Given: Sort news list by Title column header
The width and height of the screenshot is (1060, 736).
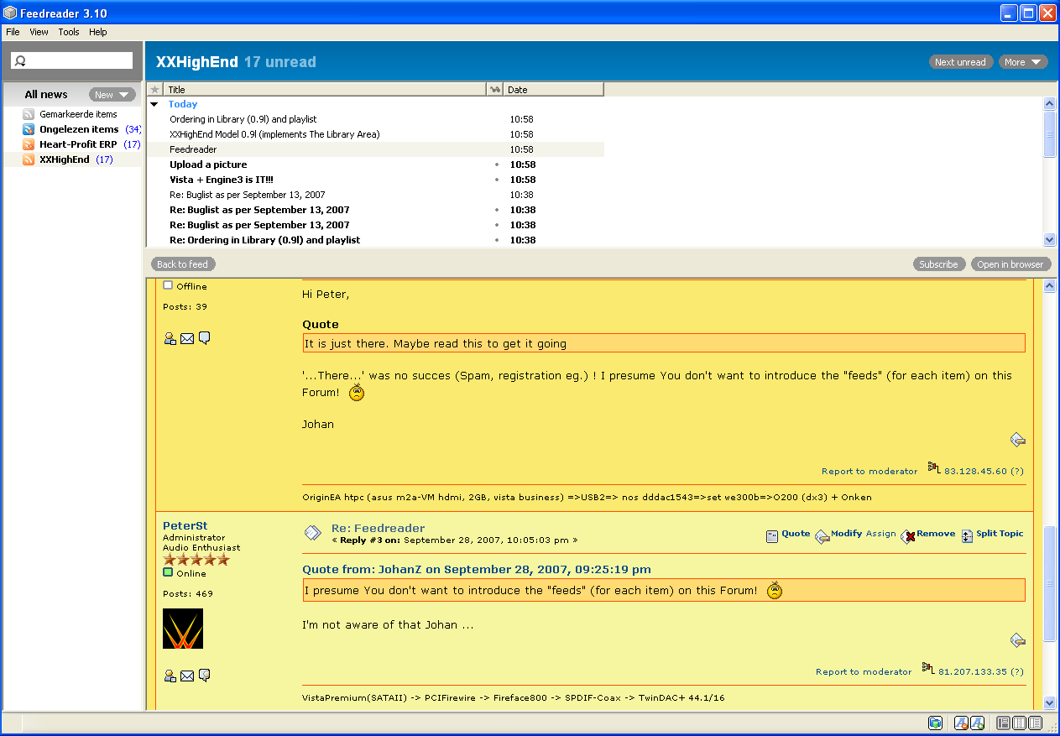Looking at the screenshot, I should (x=324, y=90).
